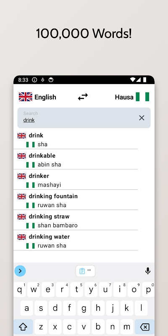The image size is (168, 336).
Task: Open 'drinking fountain' translation entry
Action: tap(76, 200)
